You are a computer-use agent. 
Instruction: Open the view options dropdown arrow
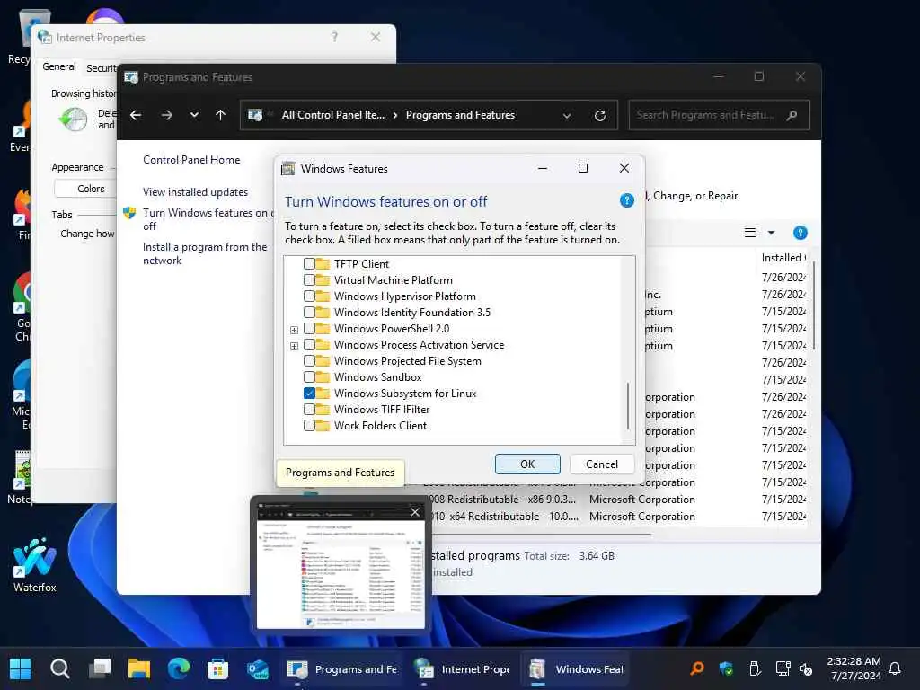click(x=771, y=233)
